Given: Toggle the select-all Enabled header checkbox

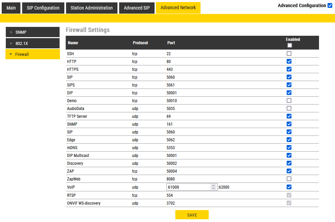Looking at the screenshot, I should pos(289,45).
